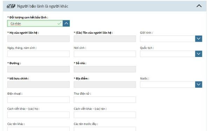Click the 'Các tên trước đây' label
The image size is (210, 131).
pos(86,124)
